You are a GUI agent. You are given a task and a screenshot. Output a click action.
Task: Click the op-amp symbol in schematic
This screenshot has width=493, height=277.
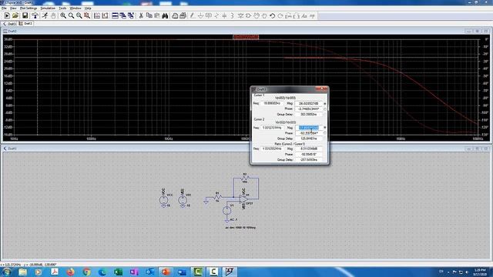point(243,199)
